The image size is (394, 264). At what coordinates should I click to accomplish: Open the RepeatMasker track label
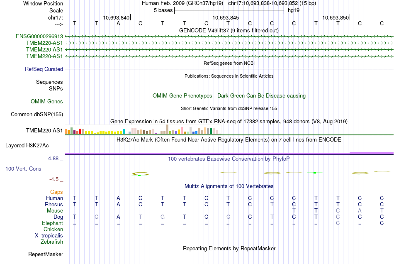coord(46,254)
